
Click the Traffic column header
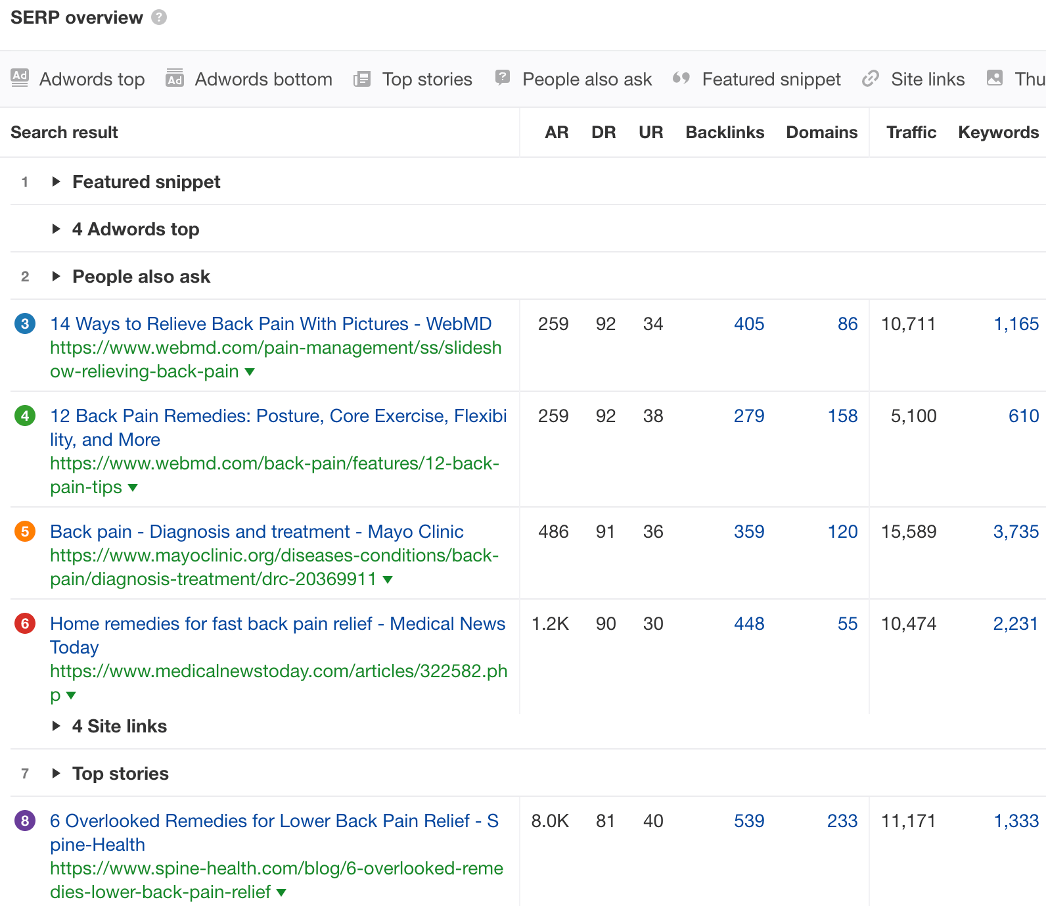click(911, 132)
